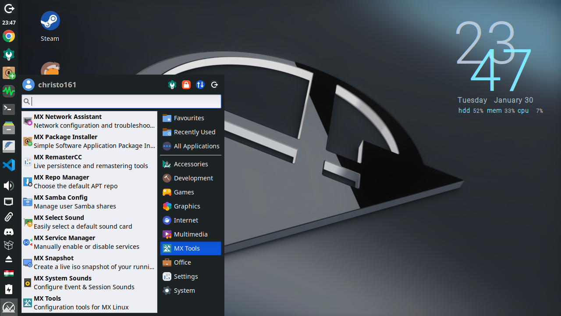Select the Graphics category
The height and width of the screenshot is (316, 561).
pos(191,206)
